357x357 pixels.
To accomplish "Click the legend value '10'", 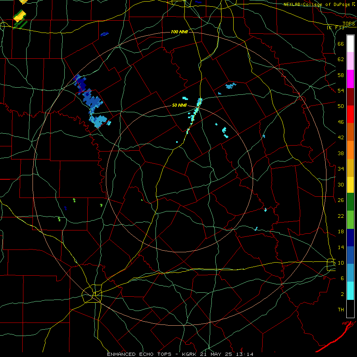I will [x=341, y=263].
